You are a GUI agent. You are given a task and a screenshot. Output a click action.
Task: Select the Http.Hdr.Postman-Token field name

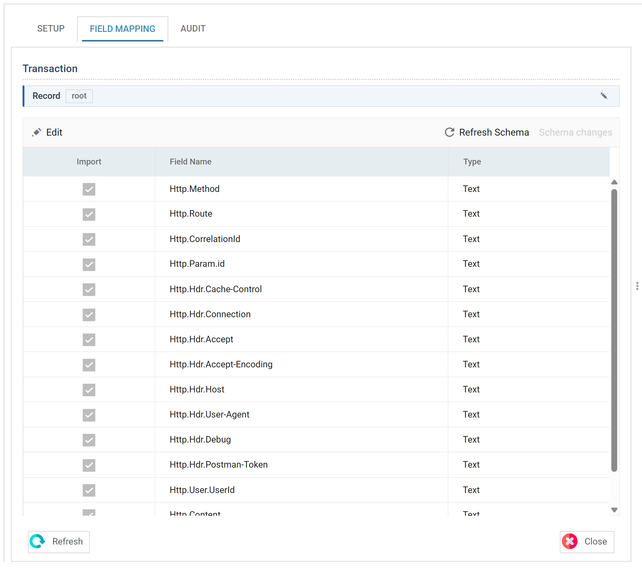click(219, 465)
